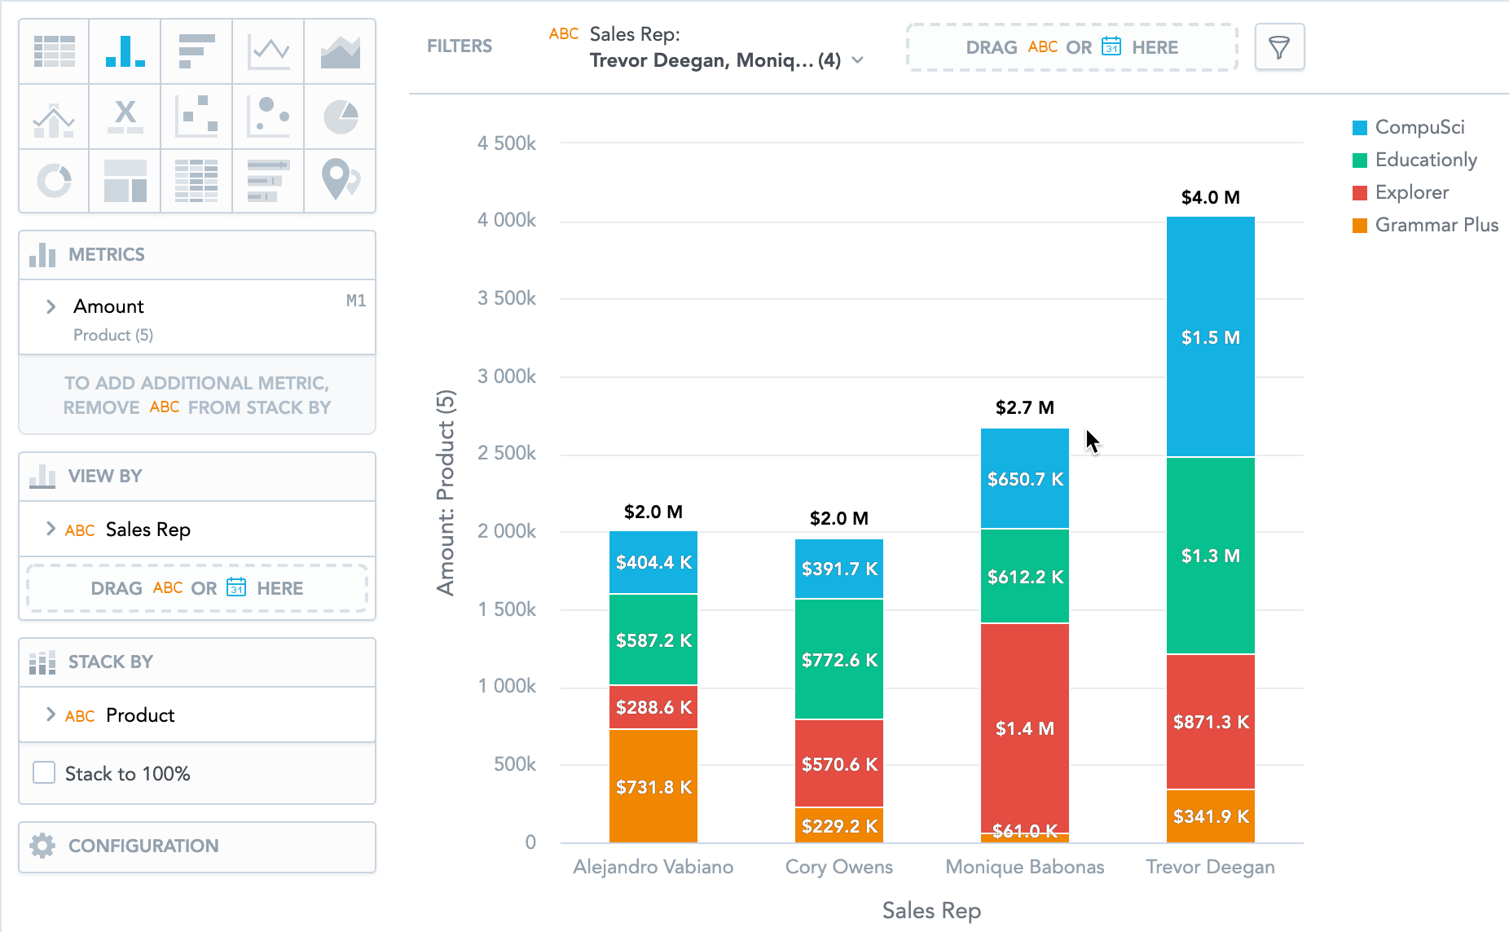
Task: Click Trevor Deegan's Educationly $1.3 M segment
Action: [1211, 556]
